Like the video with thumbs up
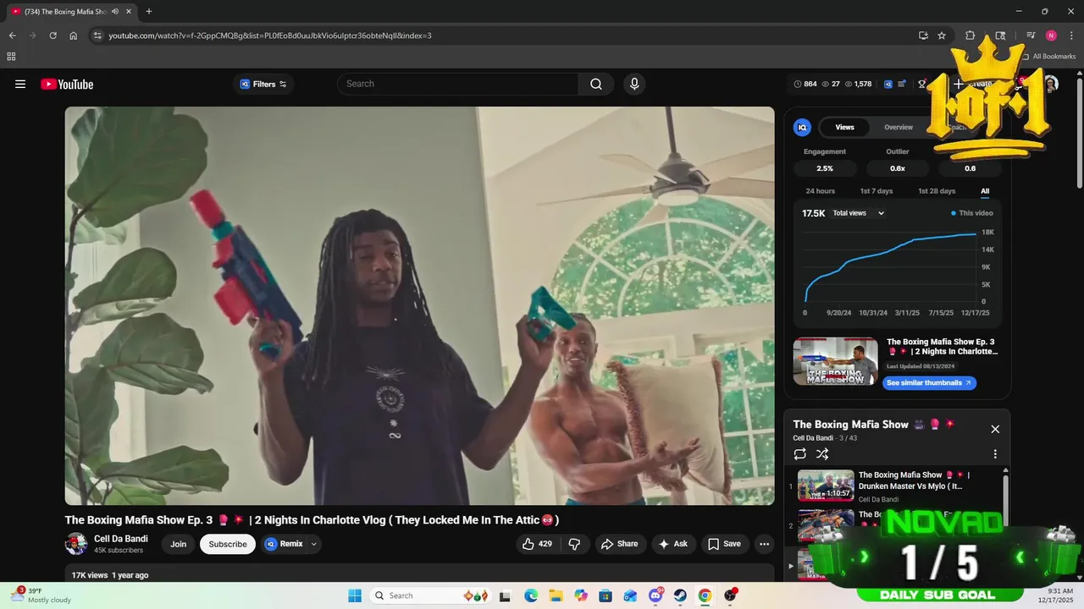 tap(538, 544)
